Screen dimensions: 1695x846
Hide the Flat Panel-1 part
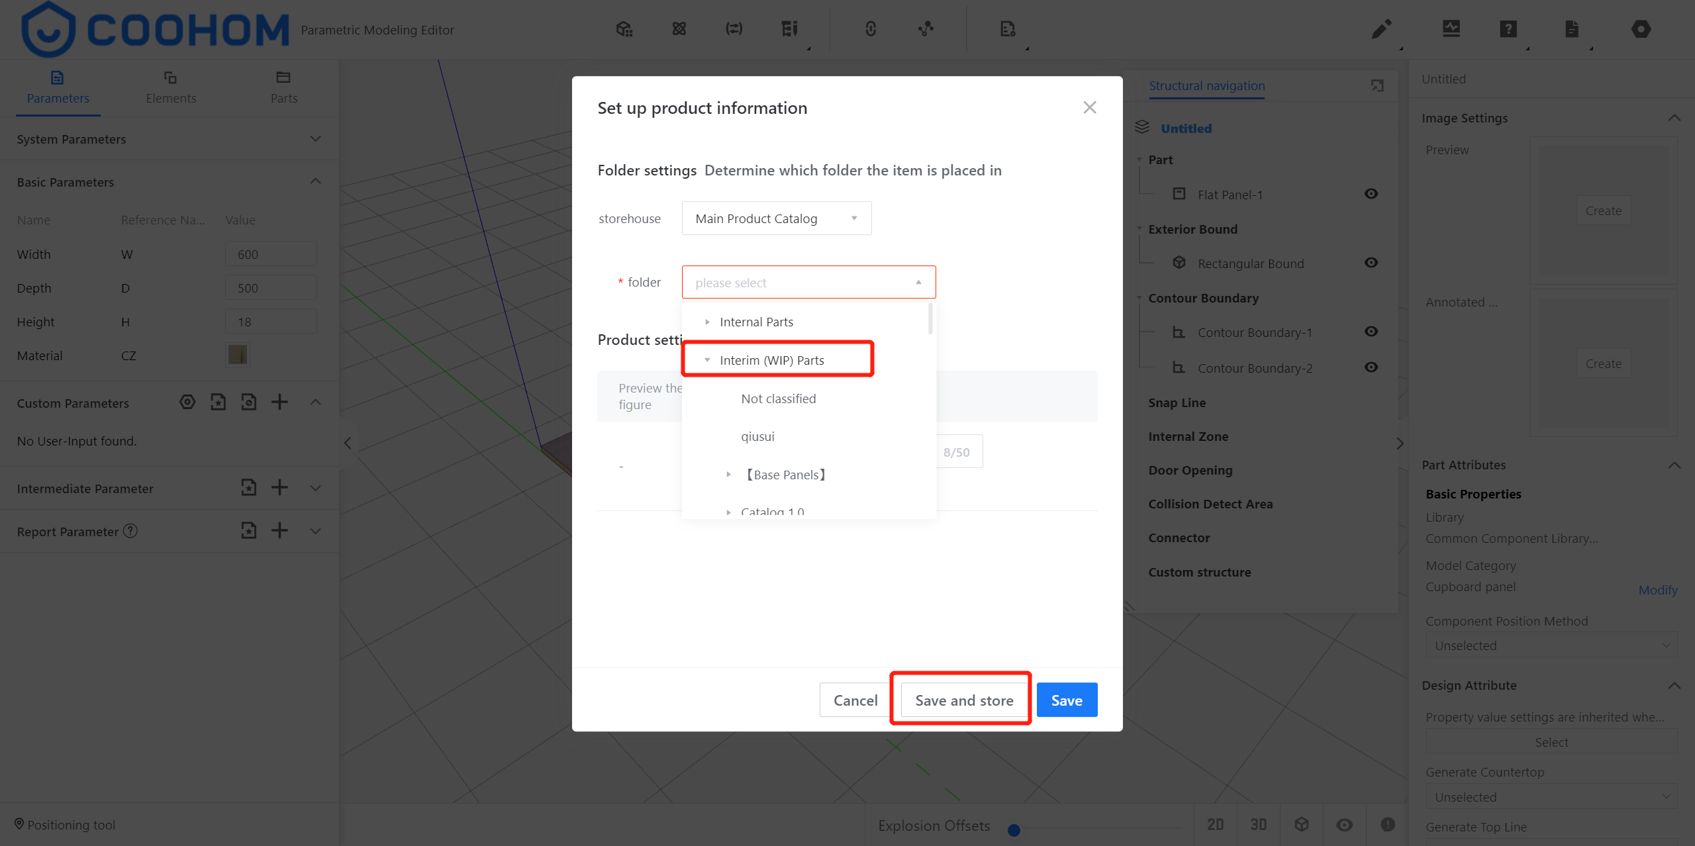(1371, 194)
